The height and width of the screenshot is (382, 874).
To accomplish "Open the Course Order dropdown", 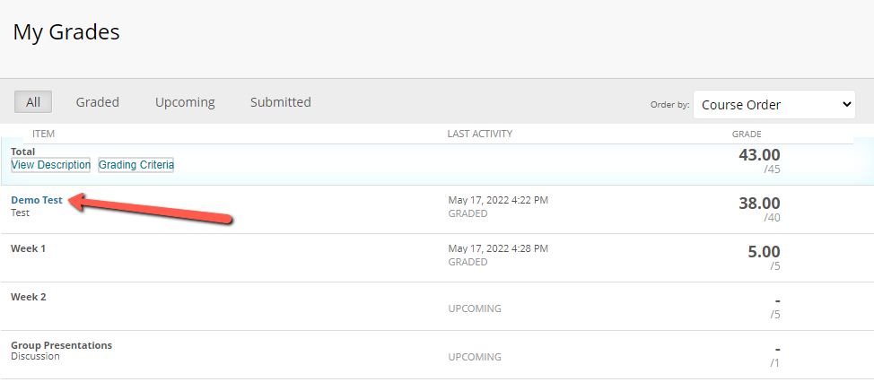I will point(774,105).
